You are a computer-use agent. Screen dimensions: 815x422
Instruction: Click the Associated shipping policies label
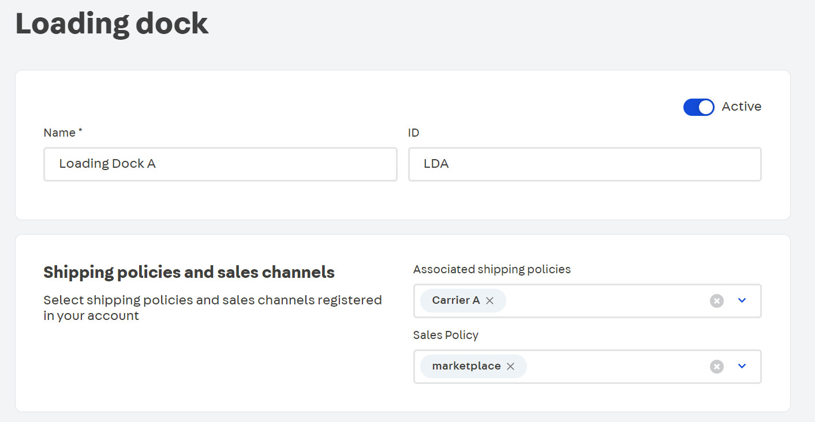tap(492, 269)
